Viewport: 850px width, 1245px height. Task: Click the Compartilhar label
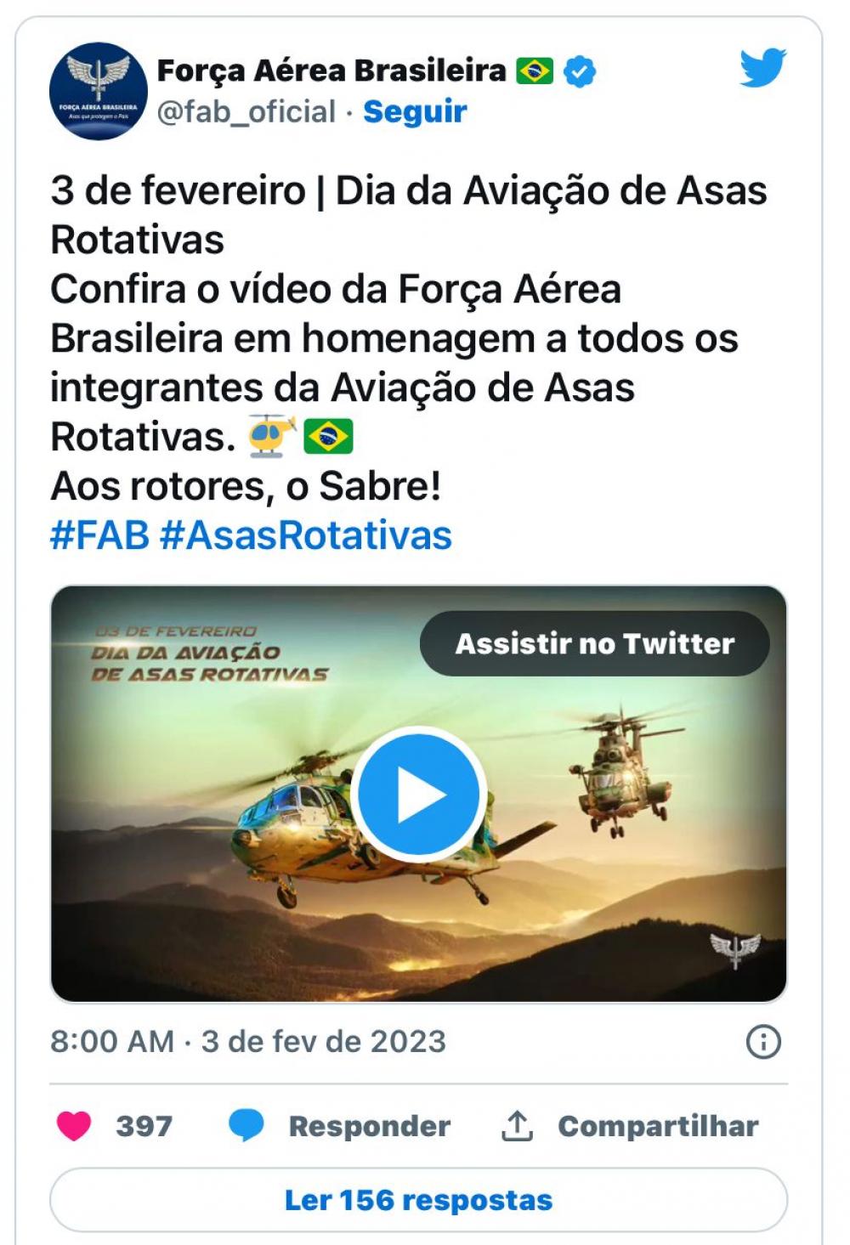[x=658, y=1126]
